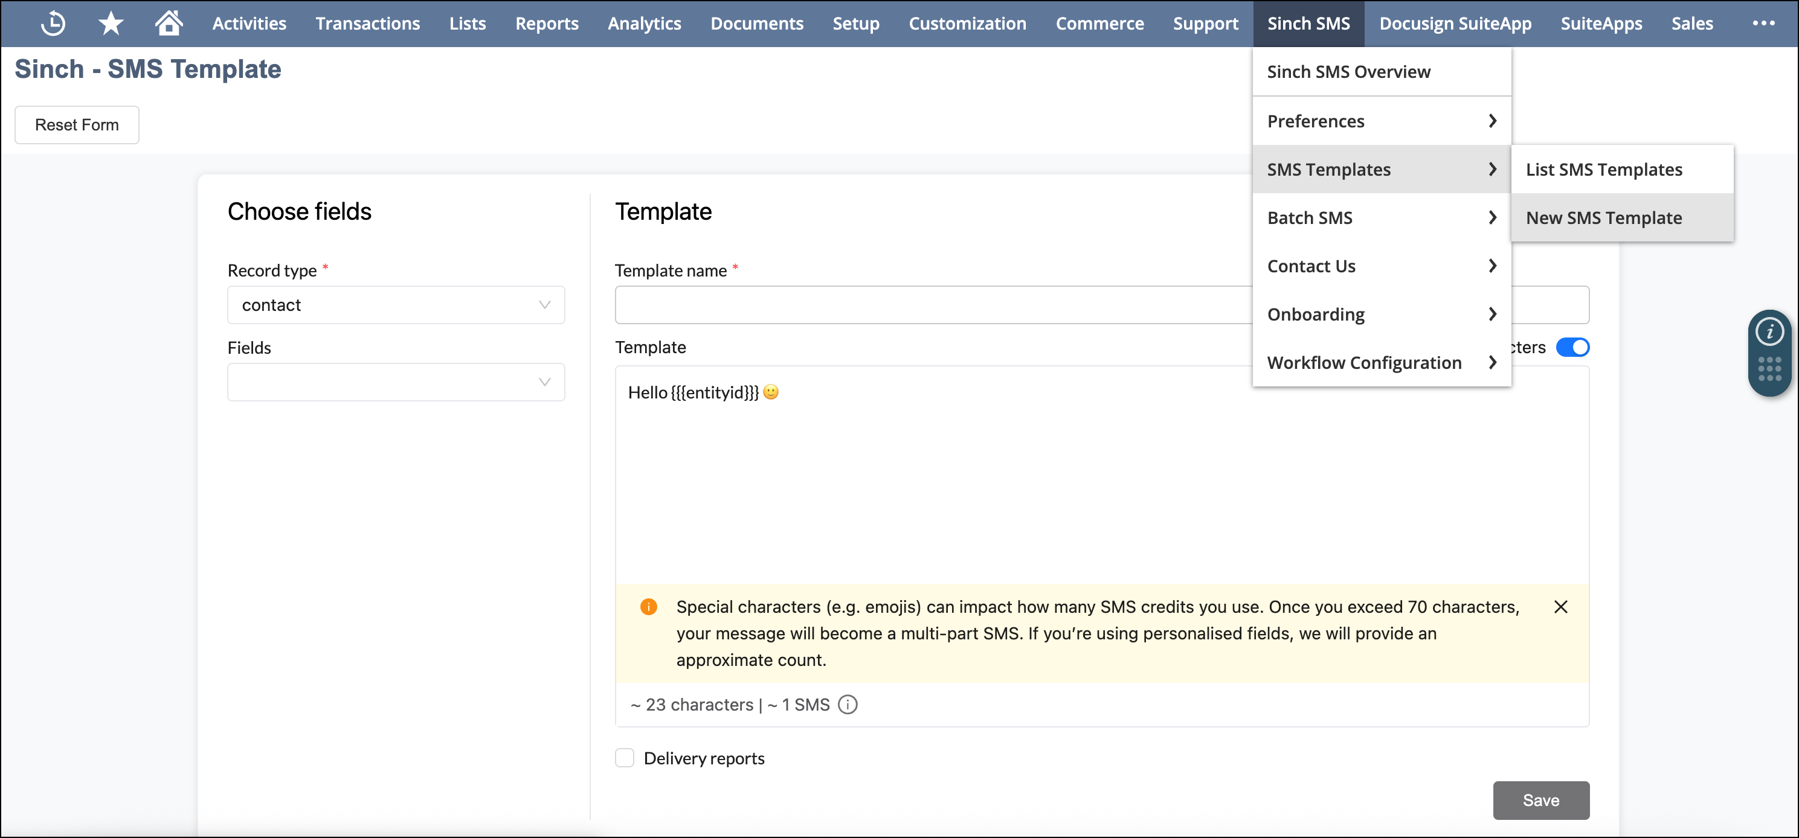Click the orange warning info icon
Viewport: 1799px width, 838px height.
(x=649, y=607)
